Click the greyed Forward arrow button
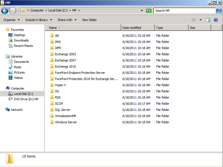Image resolution: width=223 pixels, height=167 pixels. 13,11
